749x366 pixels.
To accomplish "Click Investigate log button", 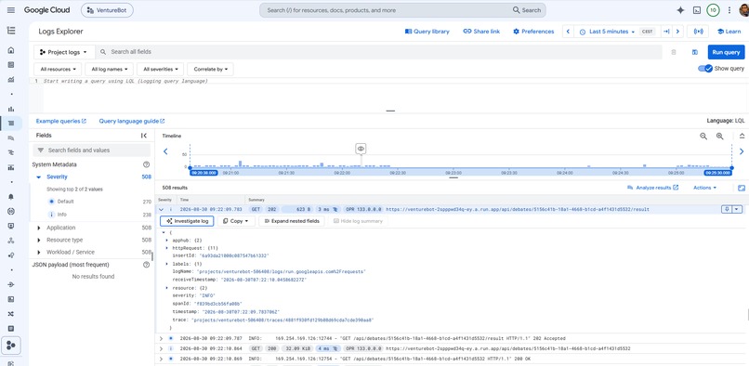I will 187,221.
